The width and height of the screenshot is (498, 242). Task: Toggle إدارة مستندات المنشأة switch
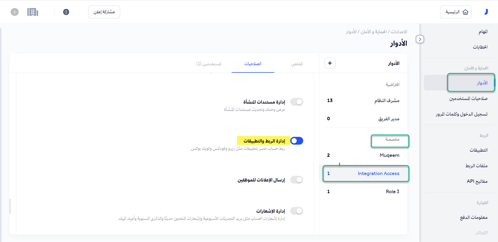(297, 102)
